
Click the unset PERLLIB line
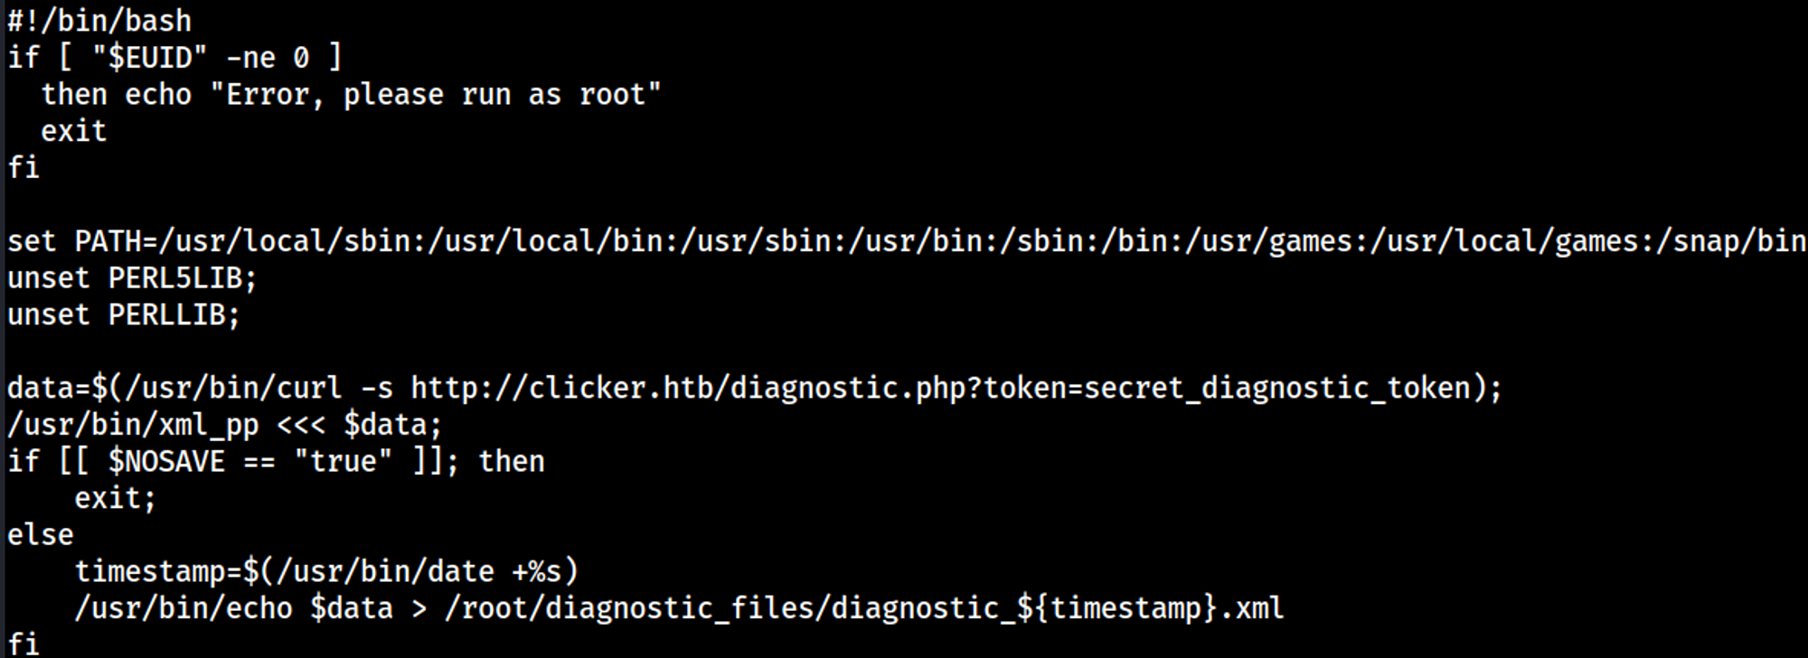pos(124,315)
